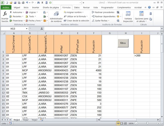
Task: Click the fx button in the formula bar
Action: pyautogui.click(x=42, y=29)
